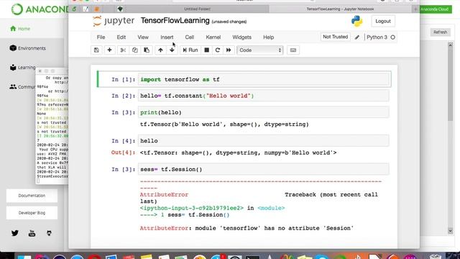Click the Python logo in header
This screenshot has height=259, width=460.
356,21
